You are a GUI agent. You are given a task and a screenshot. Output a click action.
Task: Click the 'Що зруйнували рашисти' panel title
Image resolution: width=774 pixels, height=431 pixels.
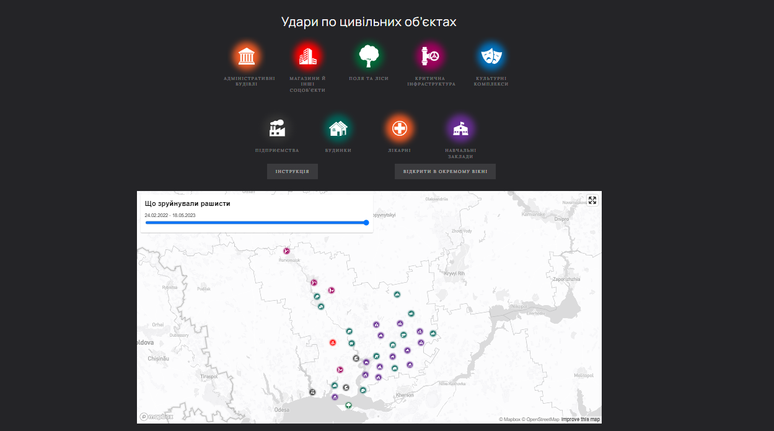pyautogui.click(x=188, y=203)
